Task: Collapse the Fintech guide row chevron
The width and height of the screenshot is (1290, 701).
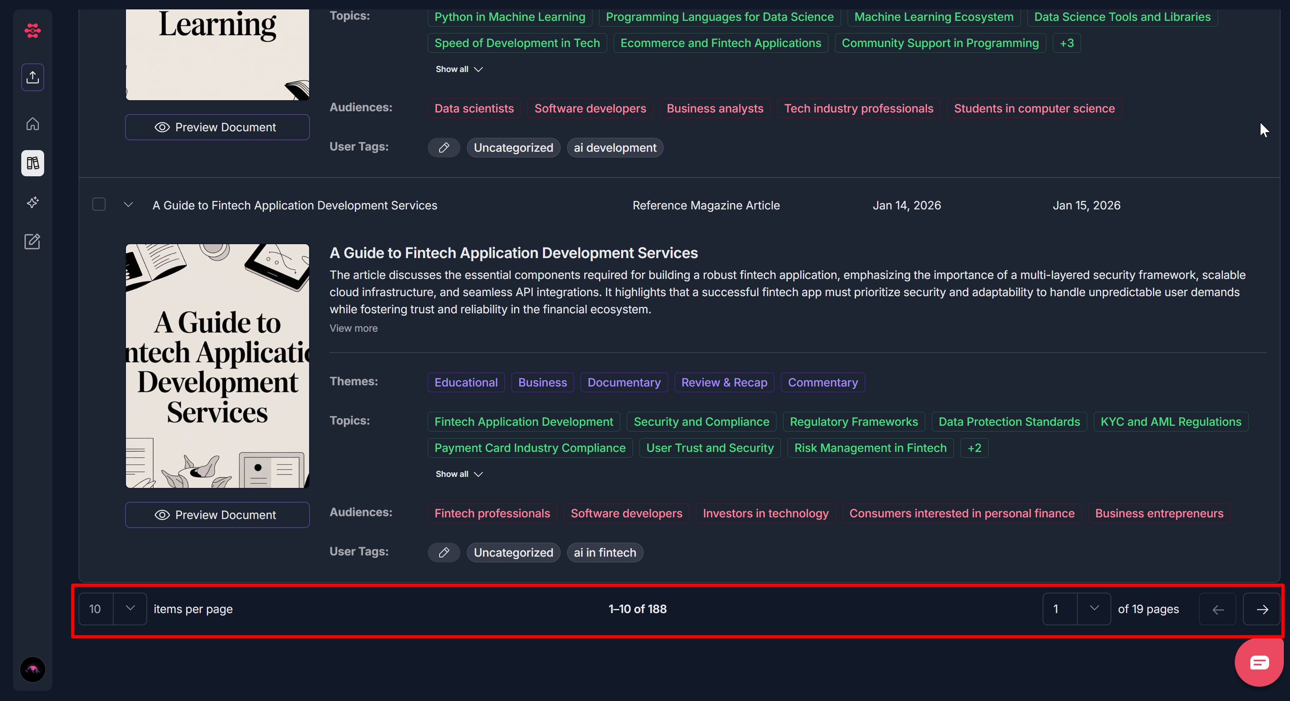Action: point(128,204)
